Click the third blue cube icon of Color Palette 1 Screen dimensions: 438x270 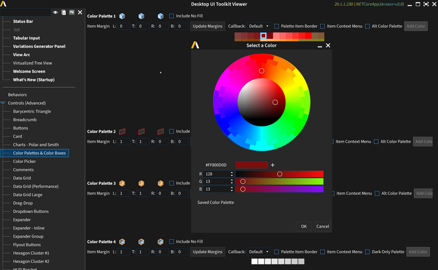[161, 16]
